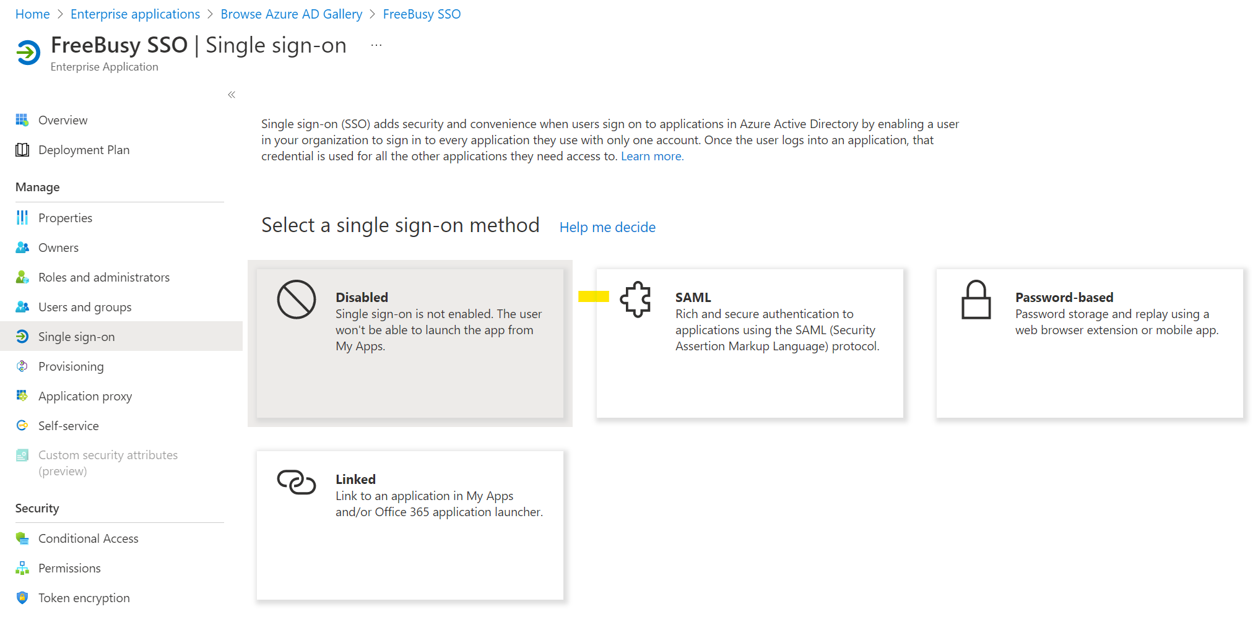The image size is (1258, 630).
Task: Open Conditional Access under Security
Action: [89, 538]
